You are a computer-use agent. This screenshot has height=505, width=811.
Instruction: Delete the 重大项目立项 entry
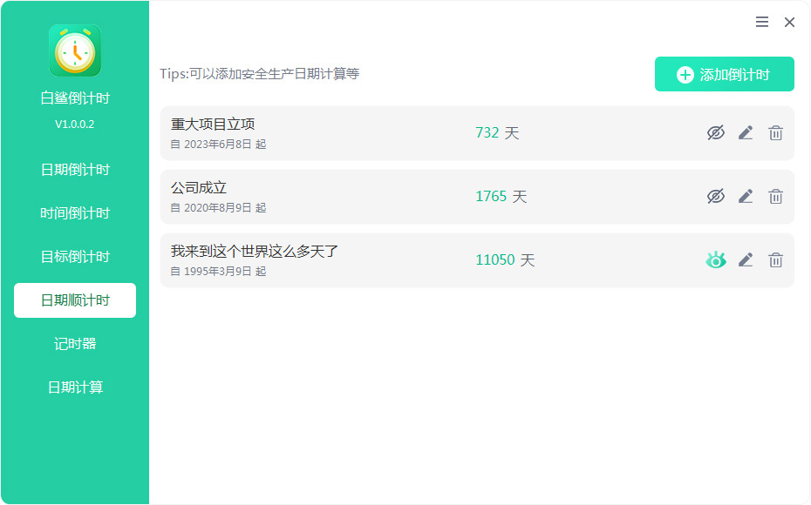point(775,132)
